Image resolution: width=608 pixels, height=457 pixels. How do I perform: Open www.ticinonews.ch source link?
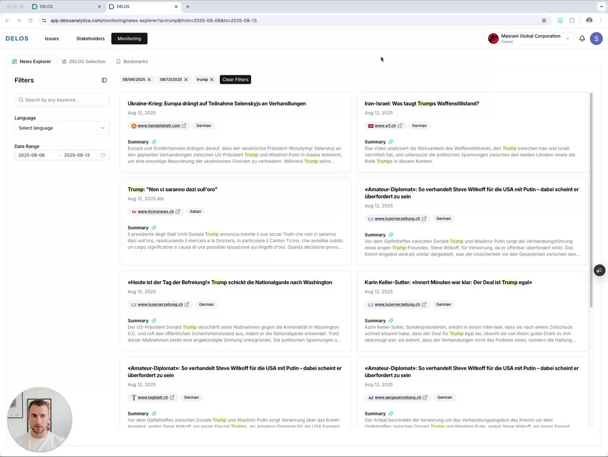156,212
